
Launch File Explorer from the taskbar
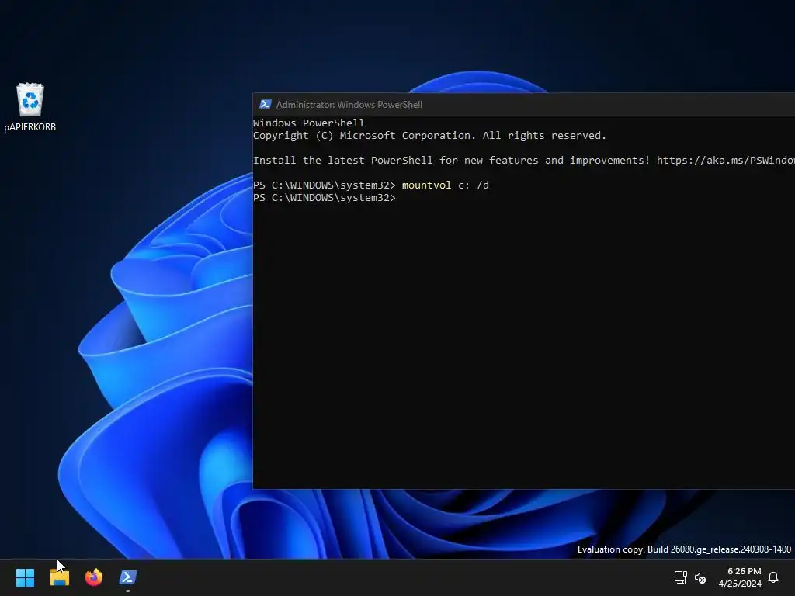(59, 577)
